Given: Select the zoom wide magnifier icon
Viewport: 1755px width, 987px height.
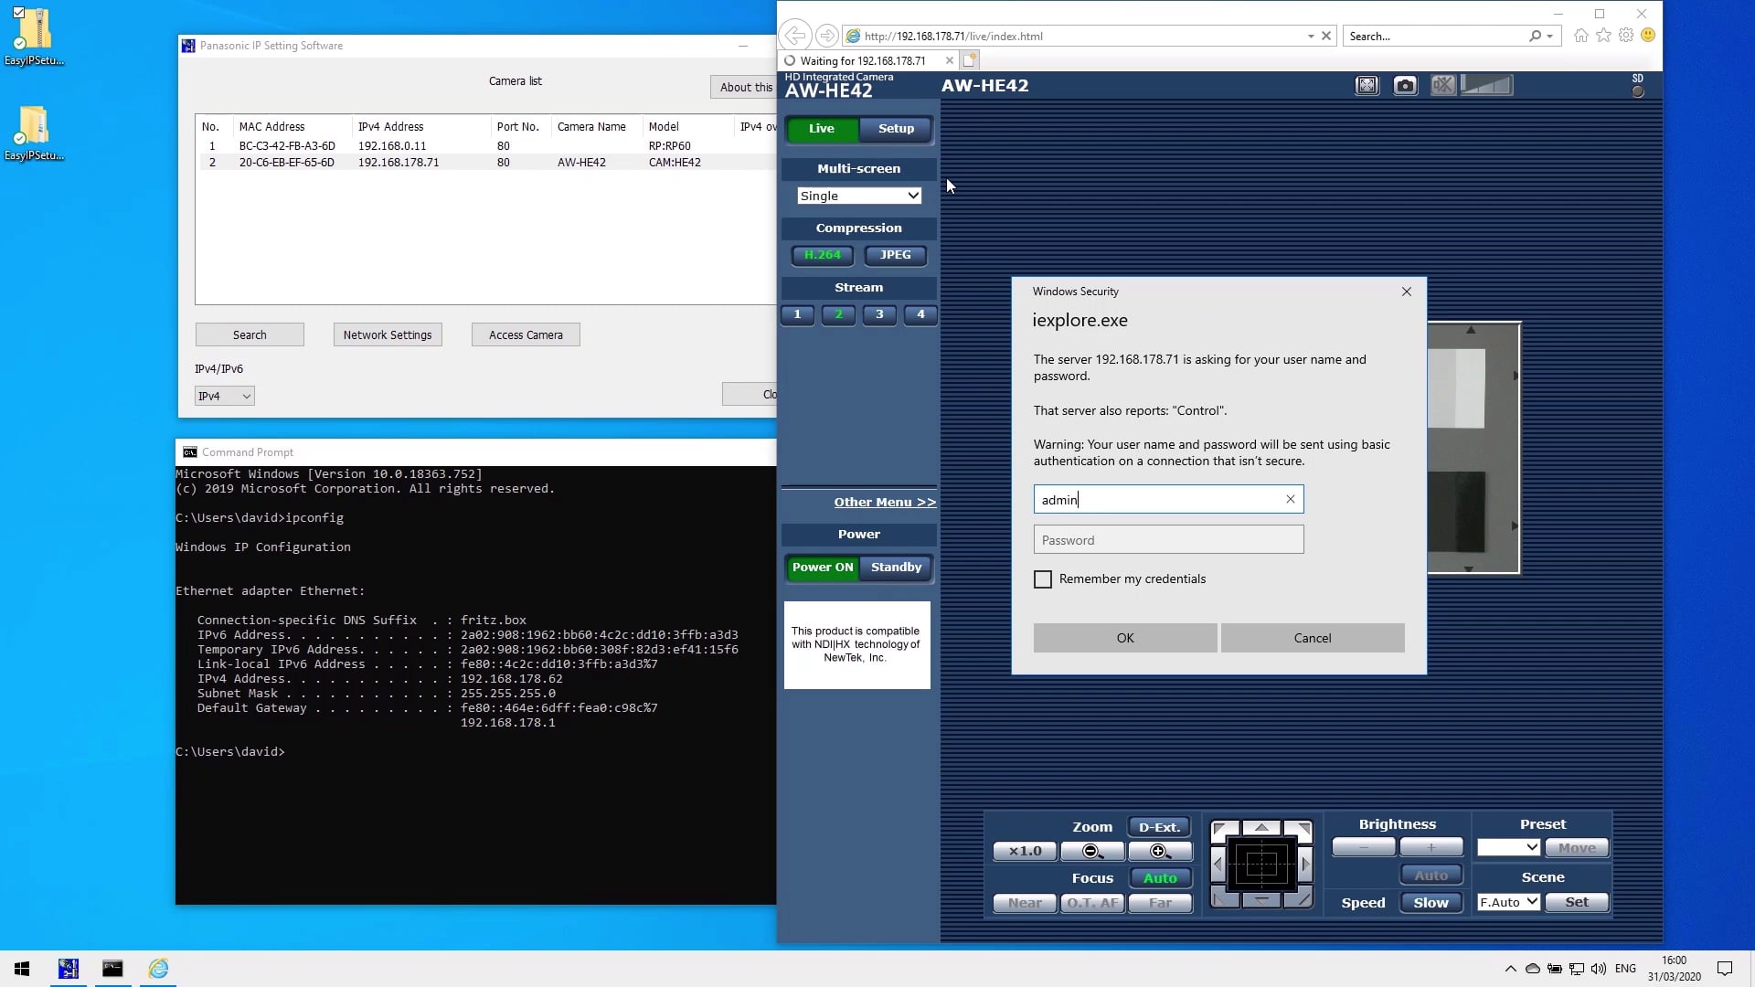Looking at the screenshot, I should [1091, 851].
